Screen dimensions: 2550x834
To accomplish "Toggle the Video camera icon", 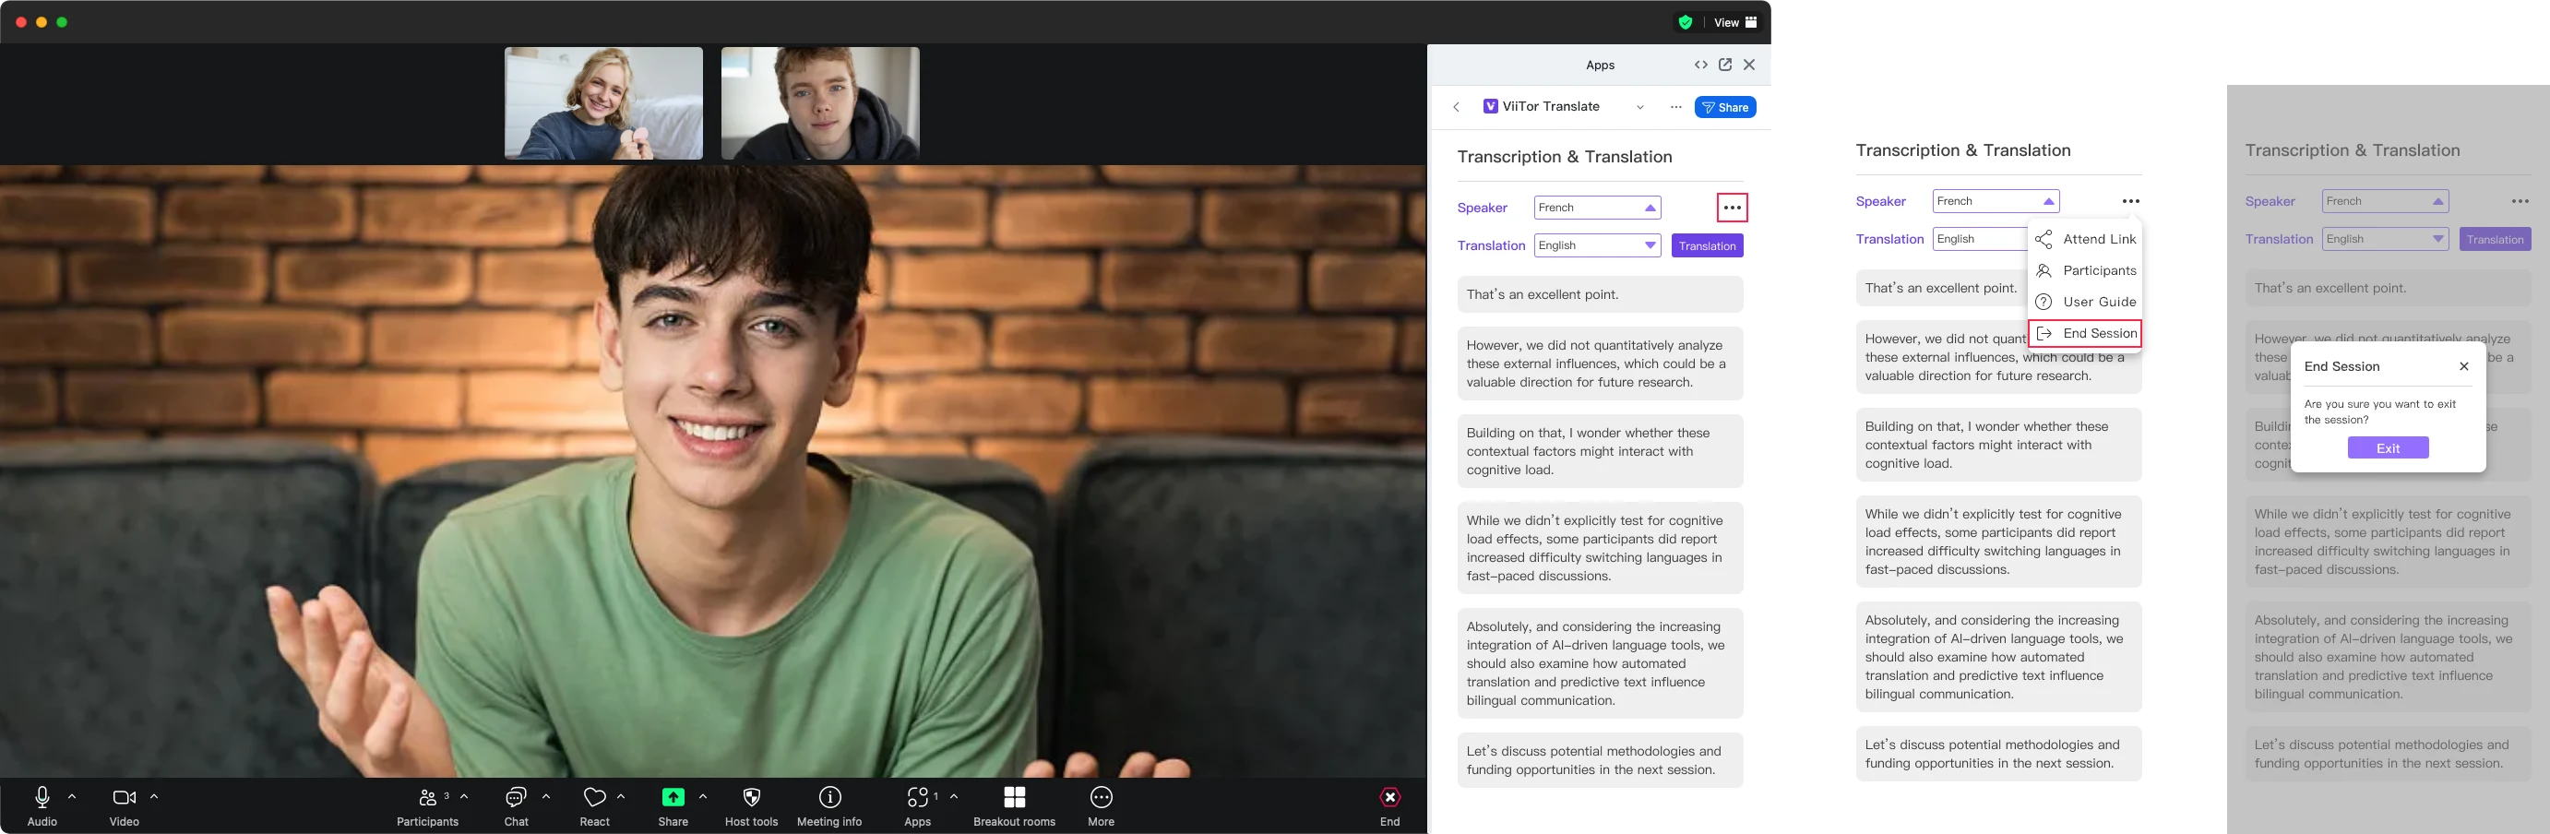I will [124, 797].
